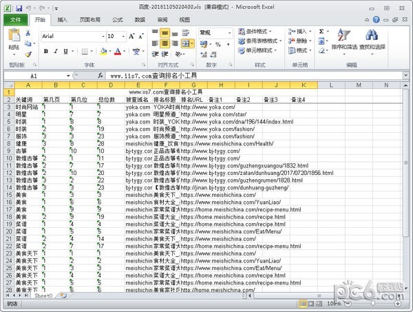Switch to the 数据 Data tab
This screenshot has width=413, height=312.
(x=140, y=20)
